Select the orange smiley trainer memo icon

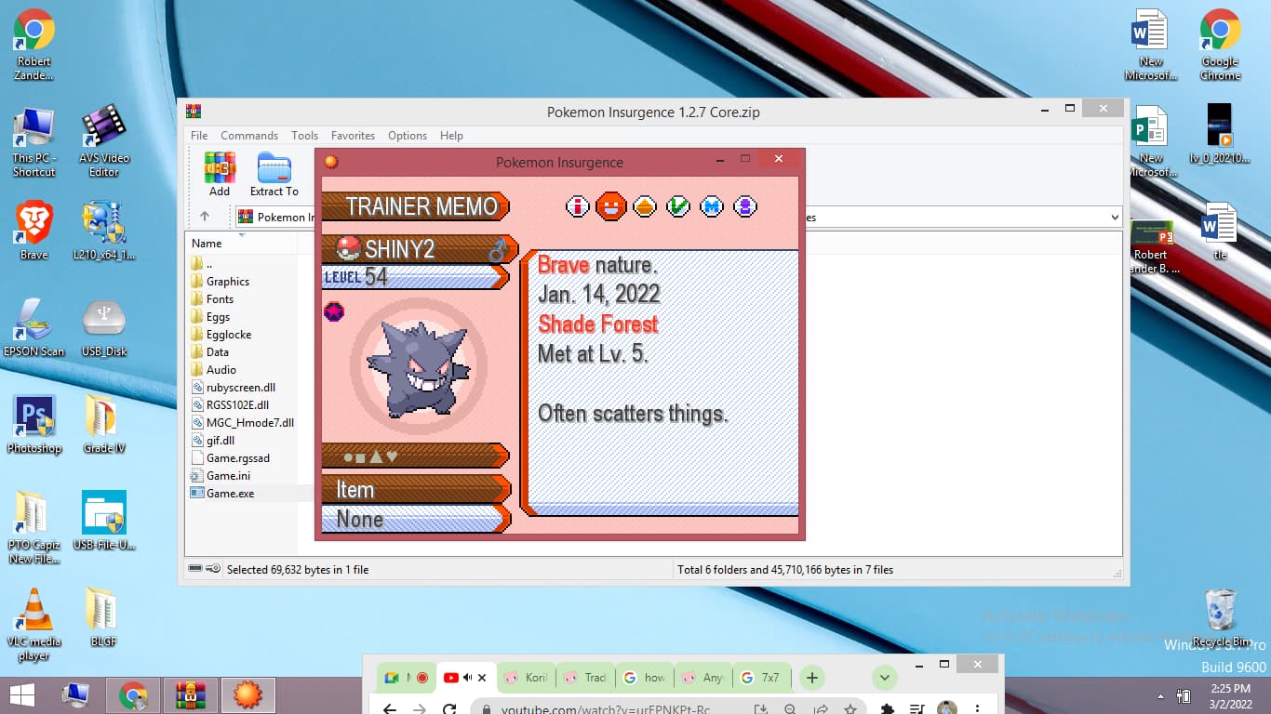(611, 205)
